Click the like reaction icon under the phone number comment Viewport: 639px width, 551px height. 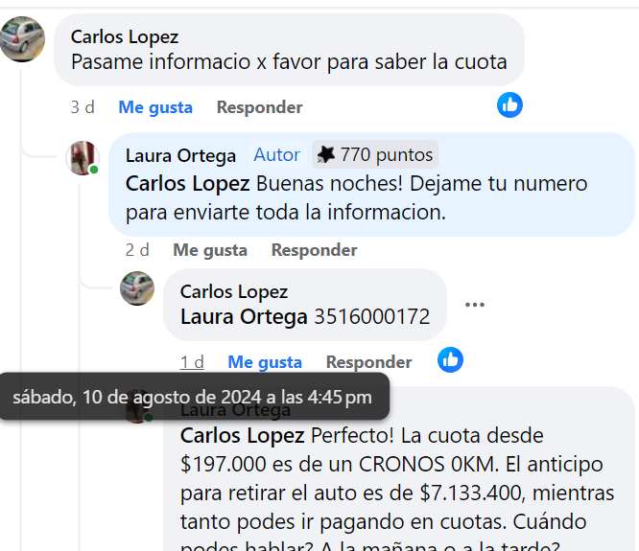[x=450, y=360]
